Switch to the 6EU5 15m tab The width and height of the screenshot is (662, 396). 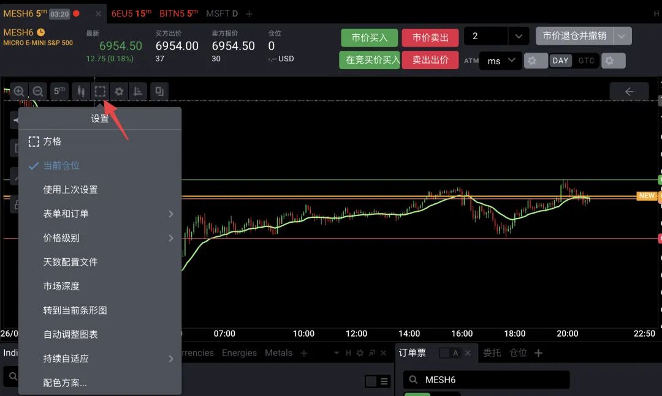point(131,13)
